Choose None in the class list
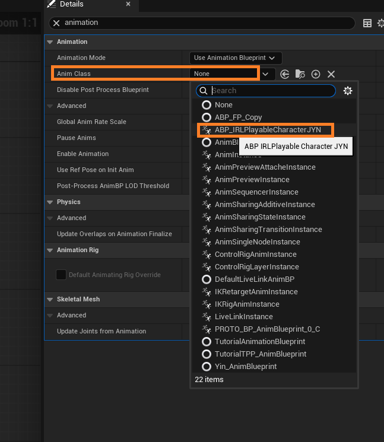The height and width of the screenshot is (442, 384). pyautogui.click(x=224, y=105)
